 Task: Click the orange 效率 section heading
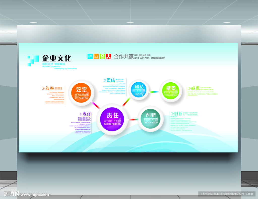50,88
